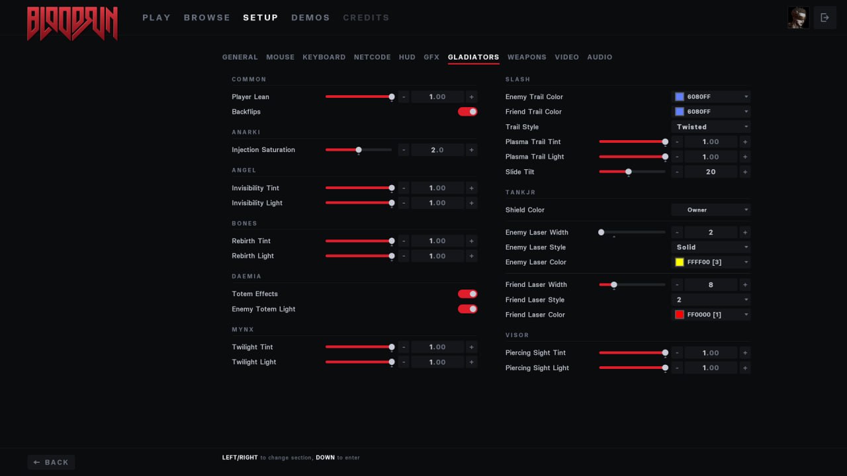This screenshot has width=847, height=476.
Task: Open the HUD settings tab
Action: tap(407, 58)
